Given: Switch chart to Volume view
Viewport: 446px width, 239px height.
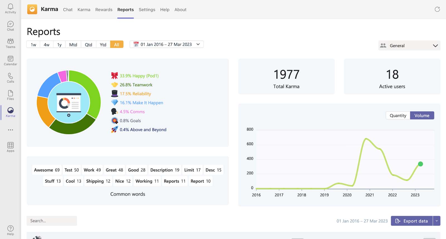Looking at the screenshot, I should tap(422, 115).
